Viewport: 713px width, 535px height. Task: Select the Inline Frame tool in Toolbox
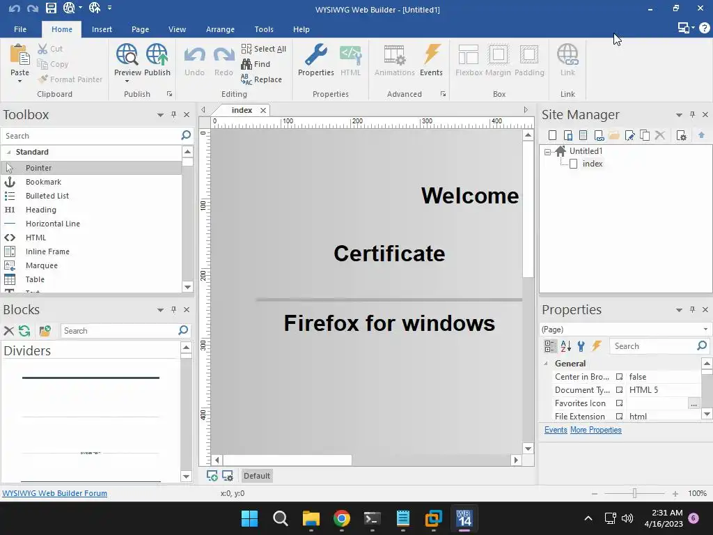[x=91, y=251]
